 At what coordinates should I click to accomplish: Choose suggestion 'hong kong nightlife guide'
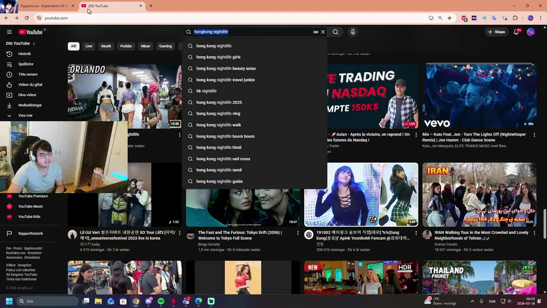coord(254,181)
